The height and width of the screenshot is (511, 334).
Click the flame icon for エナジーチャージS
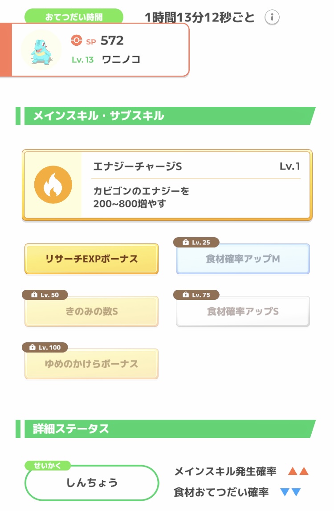tap(53, 185)
